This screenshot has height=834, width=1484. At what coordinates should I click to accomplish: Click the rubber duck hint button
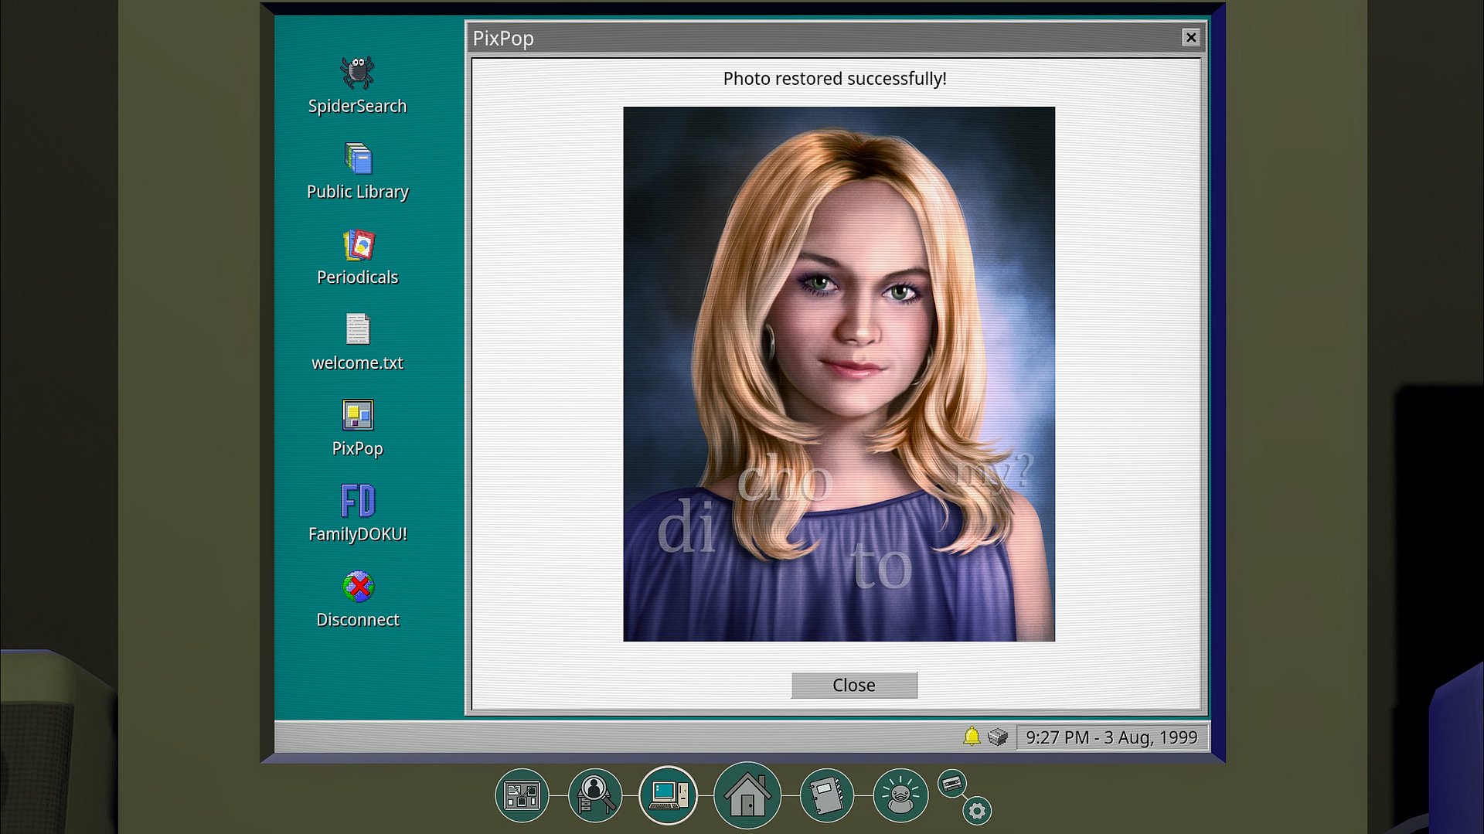point(900,795)
